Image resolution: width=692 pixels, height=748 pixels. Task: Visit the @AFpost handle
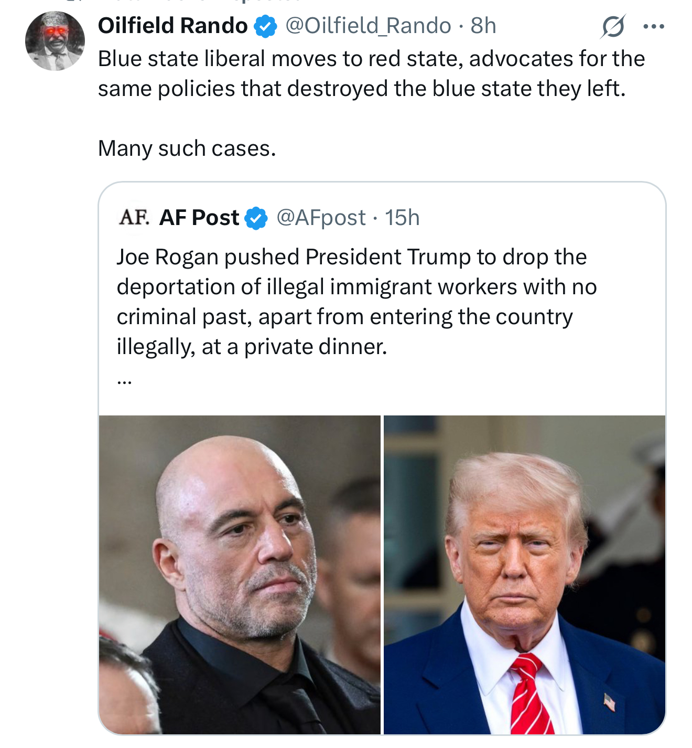[x=321, y=218]
